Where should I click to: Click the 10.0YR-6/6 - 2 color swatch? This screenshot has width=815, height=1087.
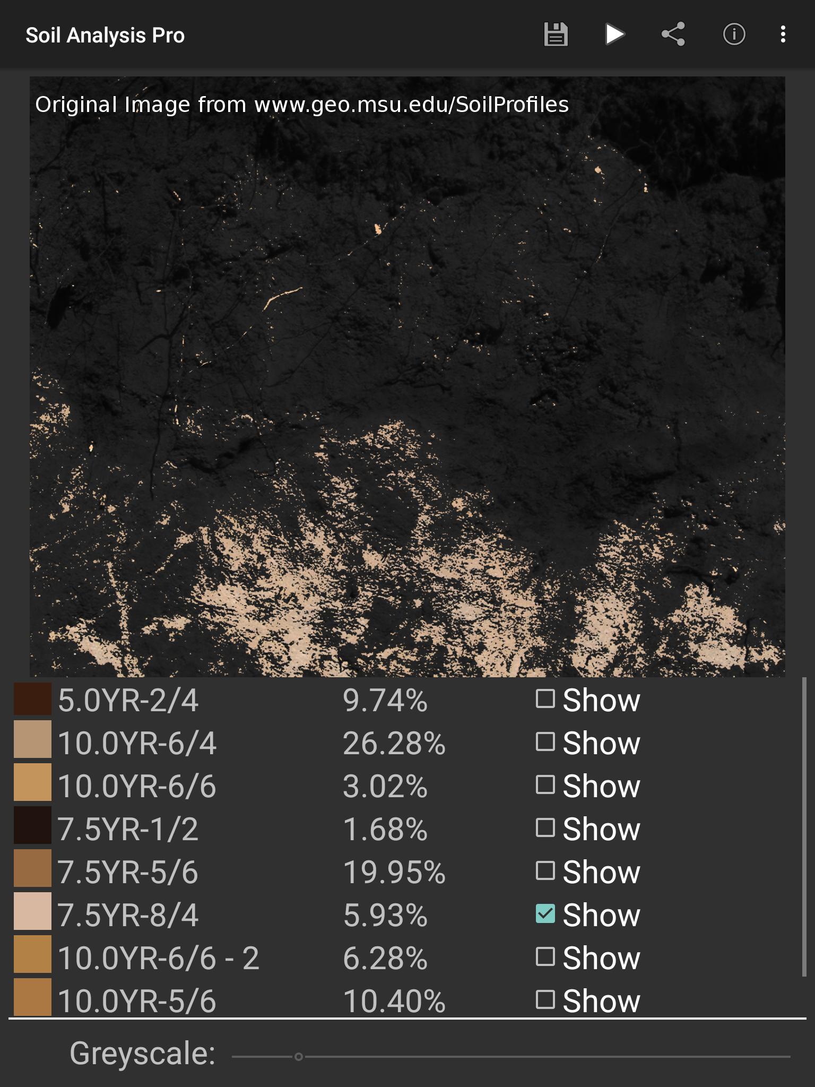click(x=32, y=954)
